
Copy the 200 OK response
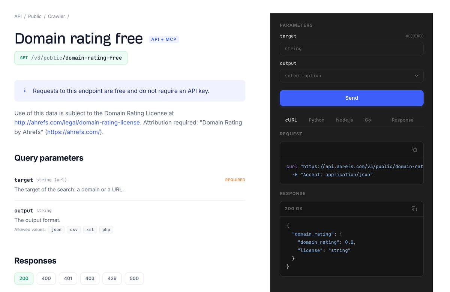[414, 209]
